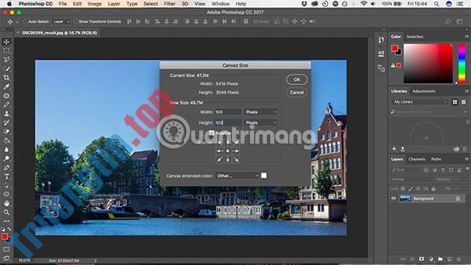Cancel the Canvas Size dialog
This screenshot has width=471, height=265.
coord(297,93)
